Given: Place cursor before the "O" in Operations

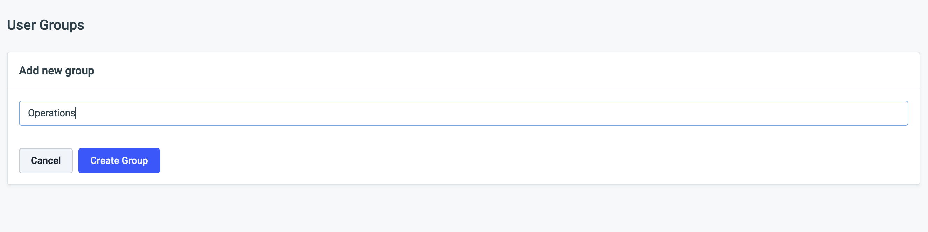Looking at the screenshot, I should click(28, 113).
